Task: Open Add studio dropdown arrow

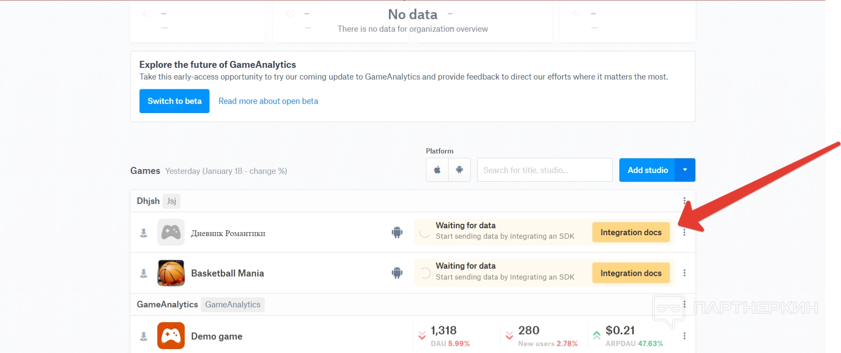Action: pos(685,170)
